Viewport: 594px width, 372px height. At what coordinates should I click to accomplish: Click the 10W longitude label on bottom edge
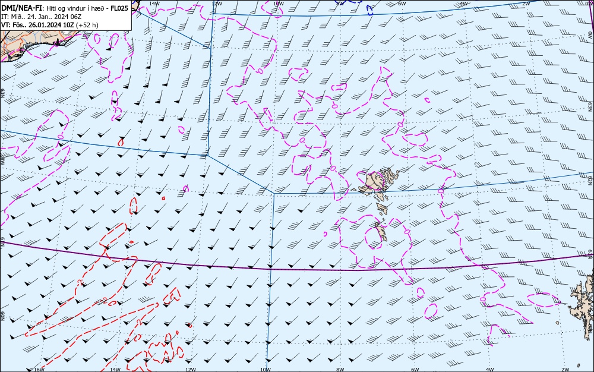coord(266,370)
